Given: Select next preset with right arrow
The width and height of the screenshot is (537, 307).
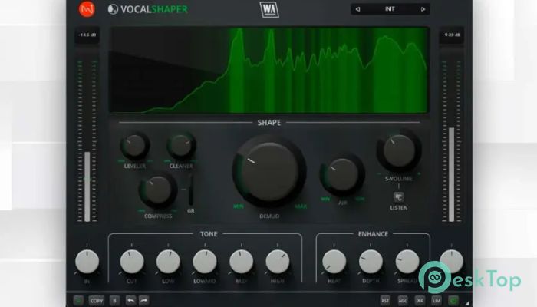Looking at the screenshot, I should click(422, 9).
